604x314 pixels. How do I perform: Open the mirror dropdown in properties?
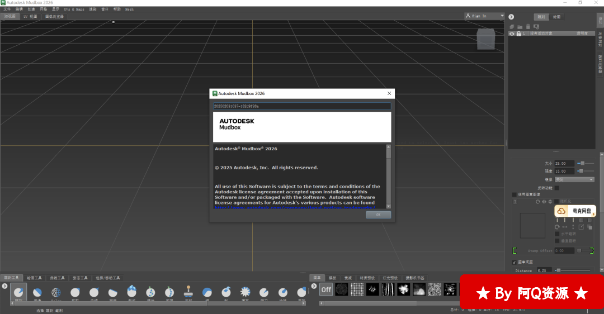[574, 180]
